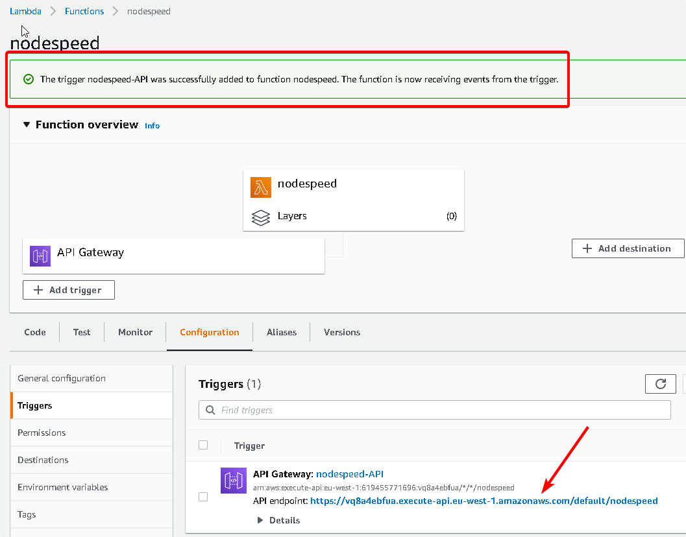Click the API Gateway trigger box in overview

point(174,256)
